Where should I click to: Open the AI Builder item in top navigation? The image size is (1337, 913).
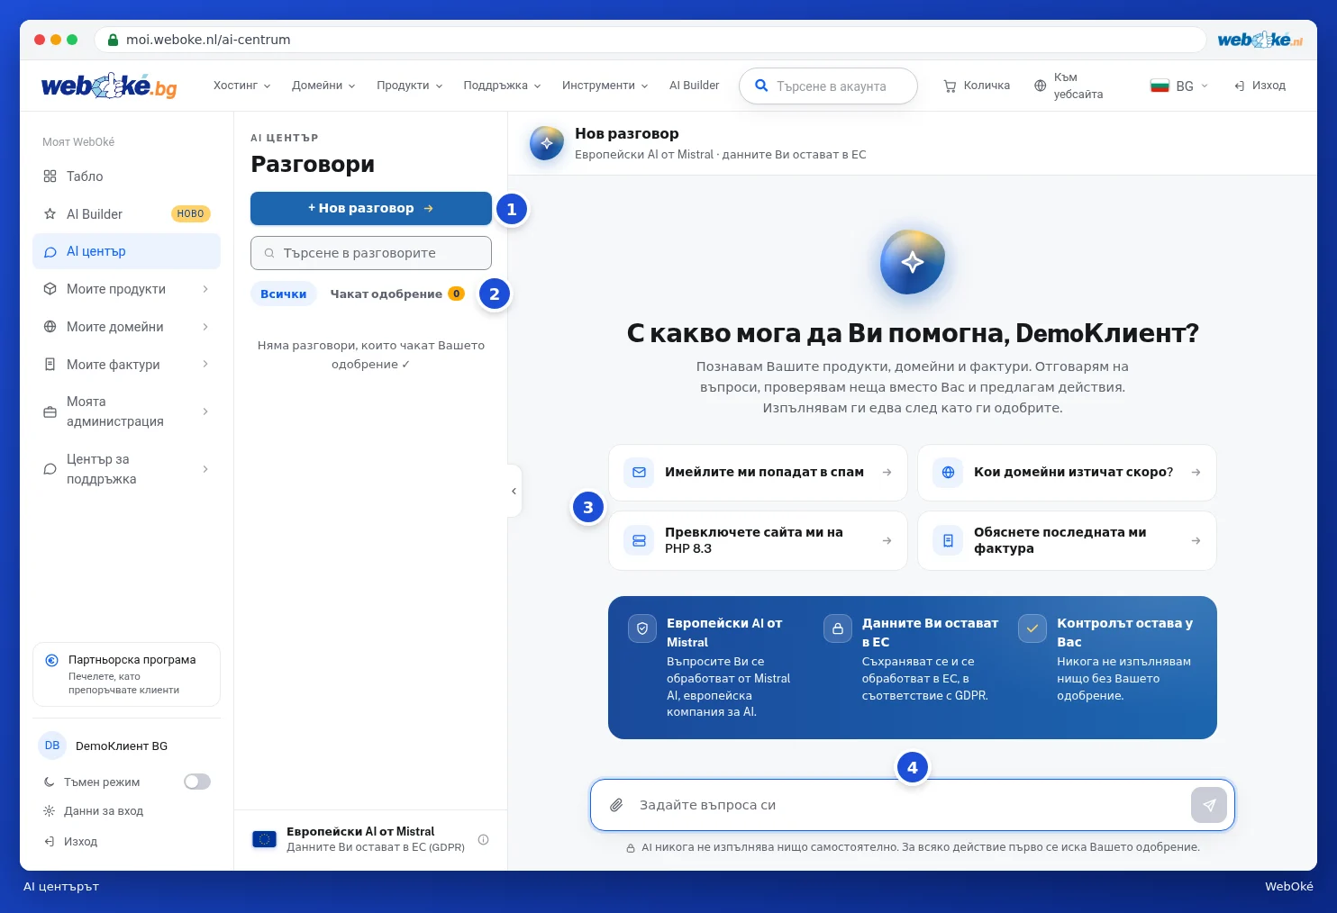694,86
